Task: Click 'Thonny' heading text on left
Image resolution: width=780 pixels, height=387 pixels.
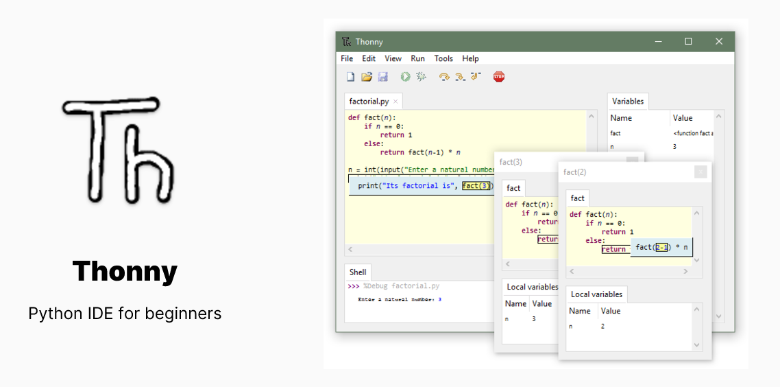Action: coord(125,272)
